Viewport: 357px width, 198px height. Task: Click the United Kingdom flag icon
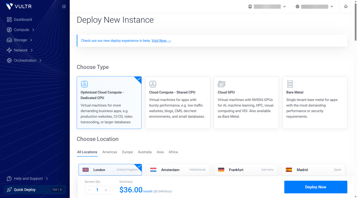tap(86, 170)
